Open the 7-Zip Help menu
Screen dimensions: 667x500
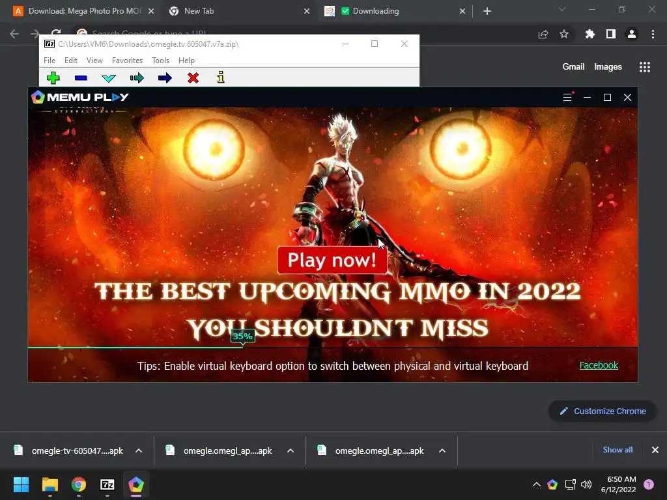pyautogui.click(x=186, y=61)
